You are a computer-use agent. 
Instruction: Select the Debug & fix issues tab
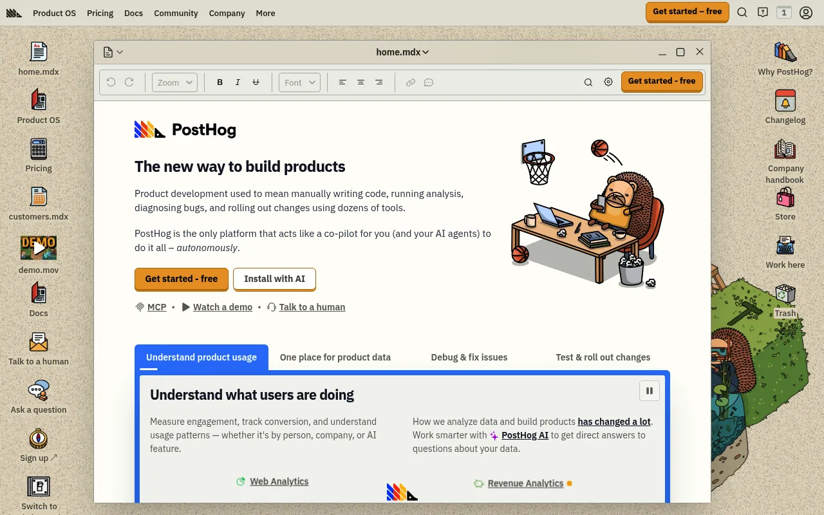pyautogui.click(x=469, y=357)
